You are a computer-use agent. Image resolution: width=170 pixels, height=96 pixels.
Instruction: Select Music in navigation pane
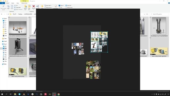tap(5, 55)
